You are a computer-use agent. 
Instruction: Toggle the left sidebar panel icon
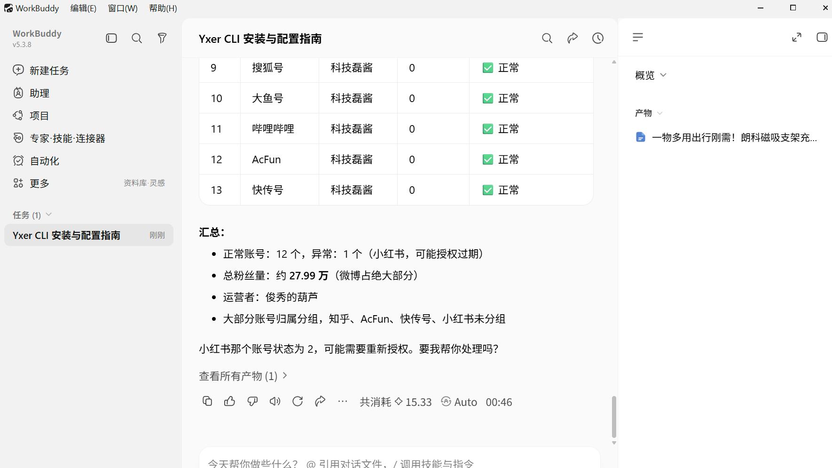[x=111, y=38]
